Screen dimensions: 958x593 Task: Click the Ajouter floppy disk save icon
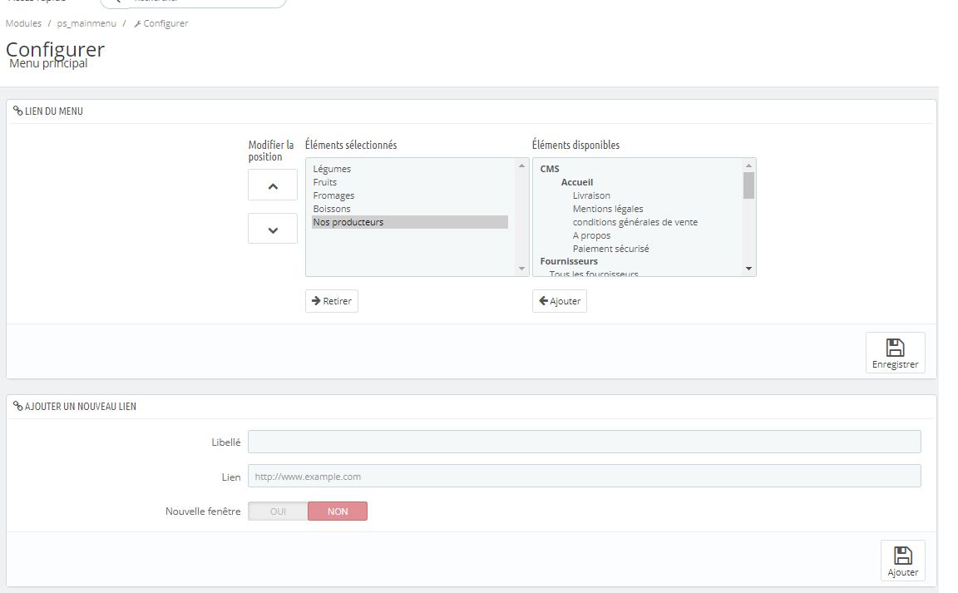[x=902, y=555]
